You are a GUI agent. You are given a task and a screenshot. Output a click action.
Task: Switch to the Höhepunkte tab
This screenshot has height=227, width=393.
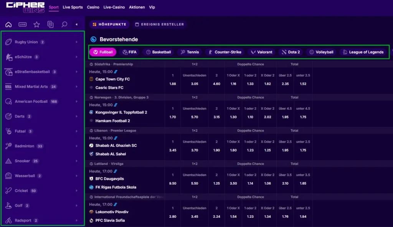coord(109,24)
